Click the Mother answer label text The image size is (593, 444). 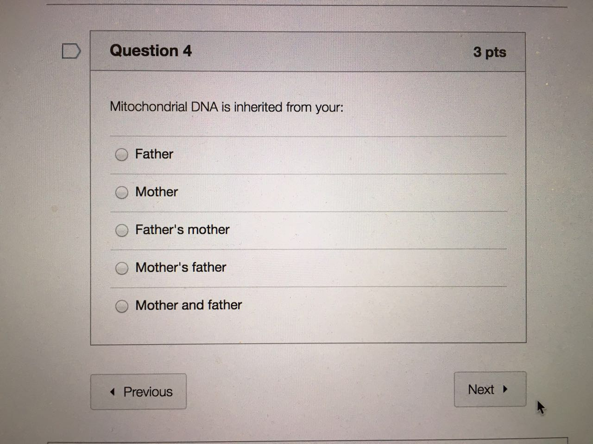(x=156, y=192)
